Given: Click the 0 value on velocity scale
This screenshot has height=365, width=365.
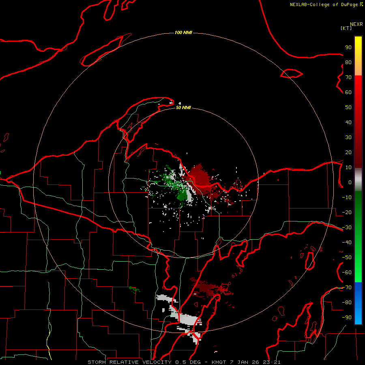Looking at the screenshot, I should tap(350, 182).
